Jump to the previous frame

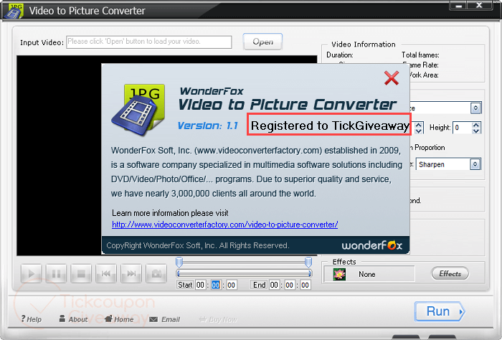point(106,274)
